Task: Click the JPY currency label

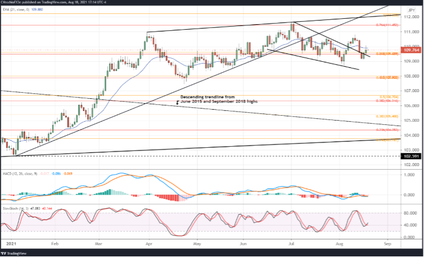Action: pos(411,10)
